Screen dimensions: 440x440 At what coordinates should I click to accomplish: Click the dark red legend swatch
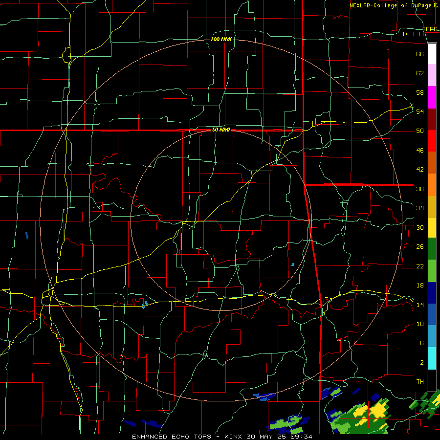point(432,119)
